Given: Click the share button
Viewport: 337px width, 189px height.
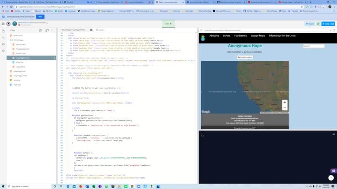Looking at the screenshot, I should click(x=310, y=24).
